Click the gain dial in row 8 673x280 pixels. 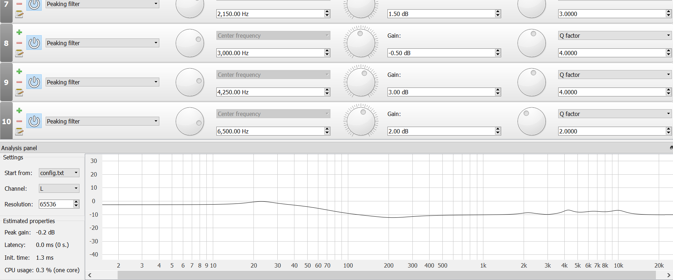point(361,43)
